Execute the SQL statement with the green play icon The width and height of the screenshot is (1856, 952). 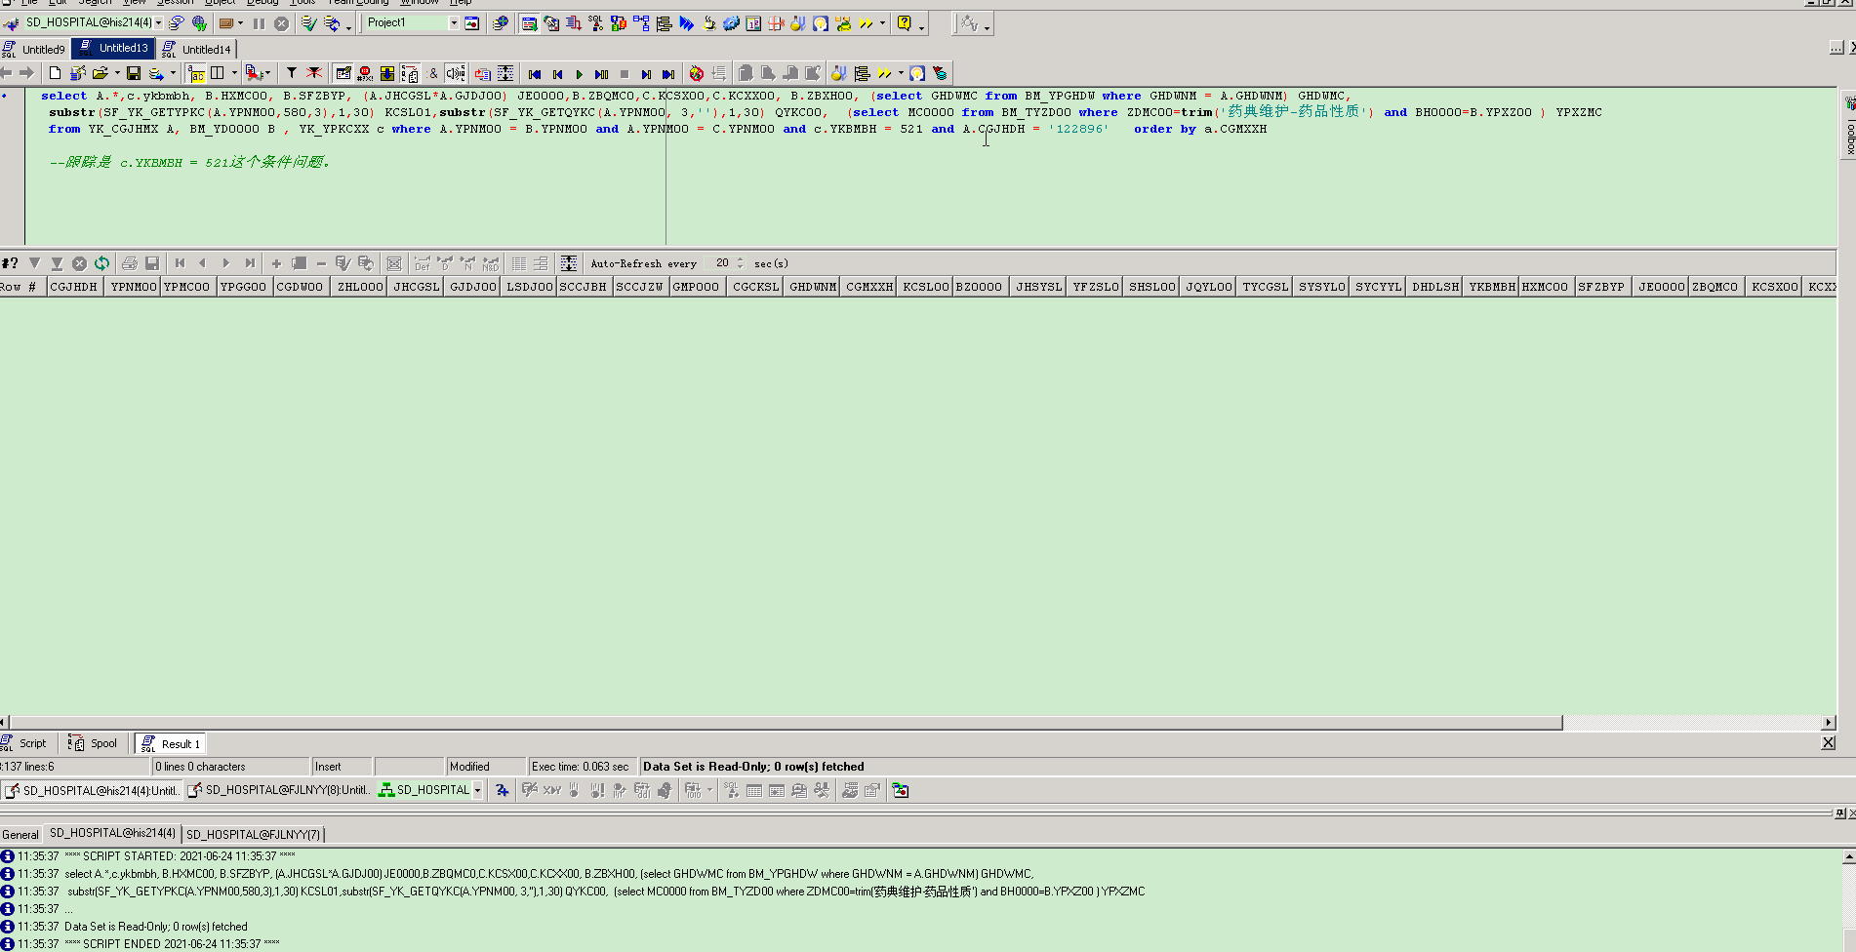(x=580, y=74)
